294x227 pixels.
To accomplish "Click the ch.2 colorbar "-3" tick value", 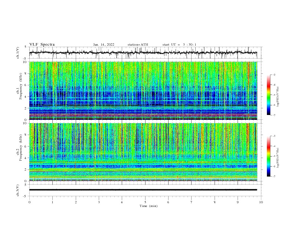I will pyautogui.click(x=274, y=136).
